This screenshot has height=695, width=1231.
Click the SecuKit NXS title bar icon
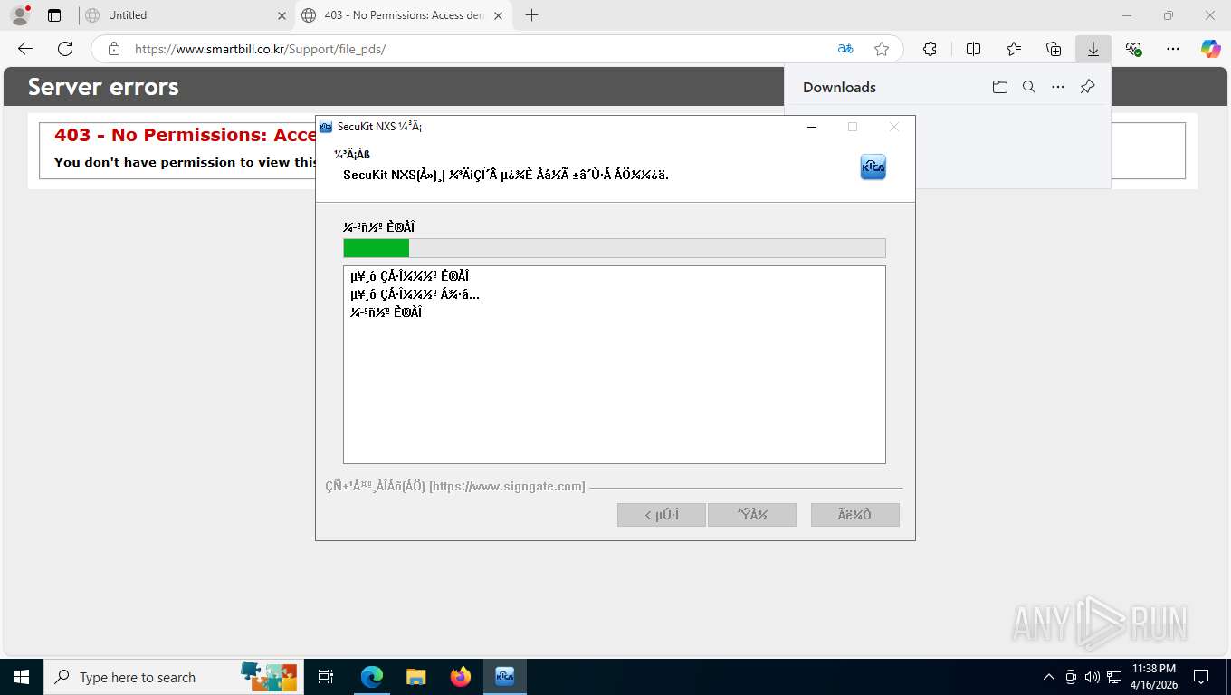326,127
